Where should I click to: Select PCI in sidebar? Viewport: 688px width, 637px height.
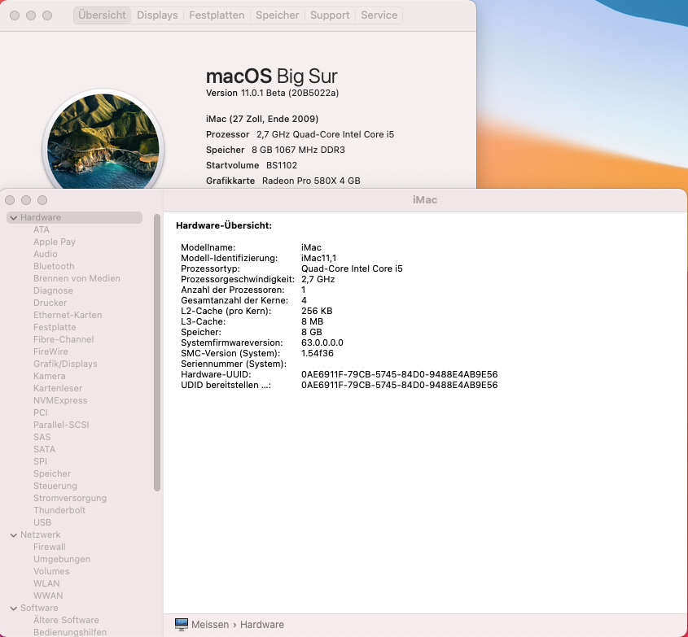coord(41,413)
